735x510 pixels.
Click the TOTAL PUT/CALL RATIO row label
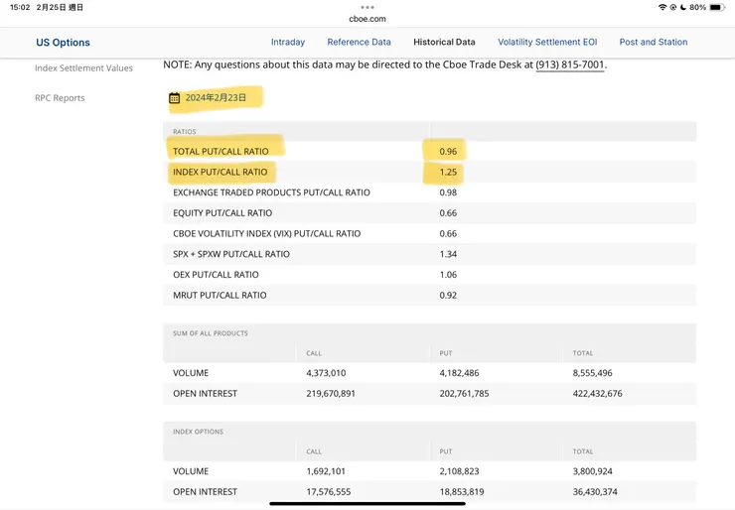coord(220,152)
